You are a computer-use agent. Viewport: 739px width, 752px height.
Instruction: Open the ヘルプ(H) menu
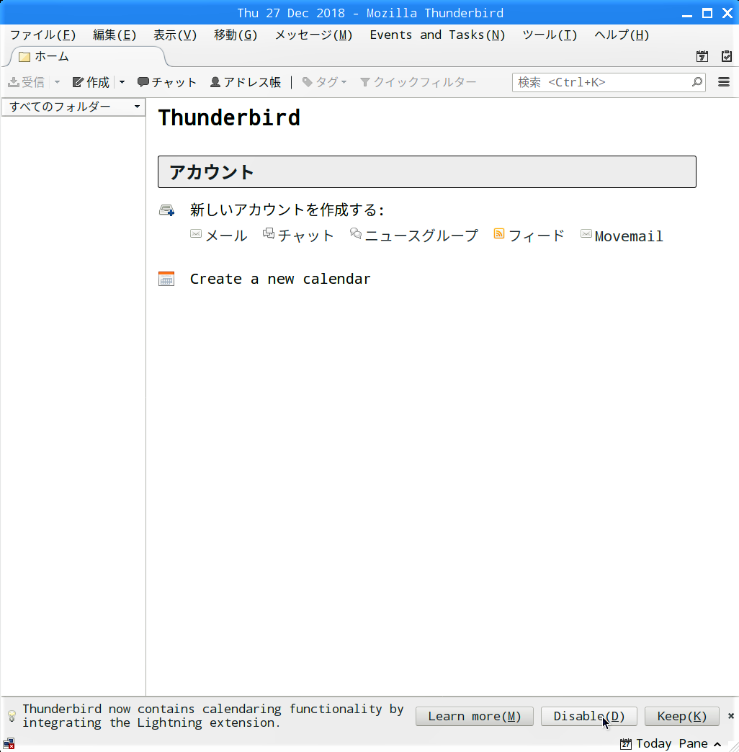coord(622,35)
